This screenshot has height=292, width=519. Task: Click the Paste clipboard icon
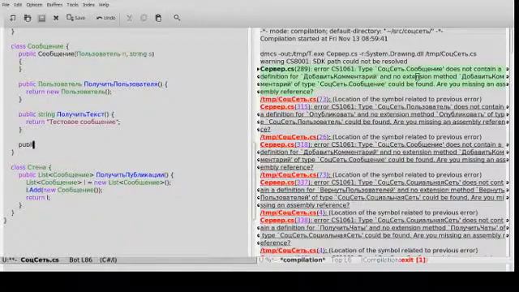[158, 18]
